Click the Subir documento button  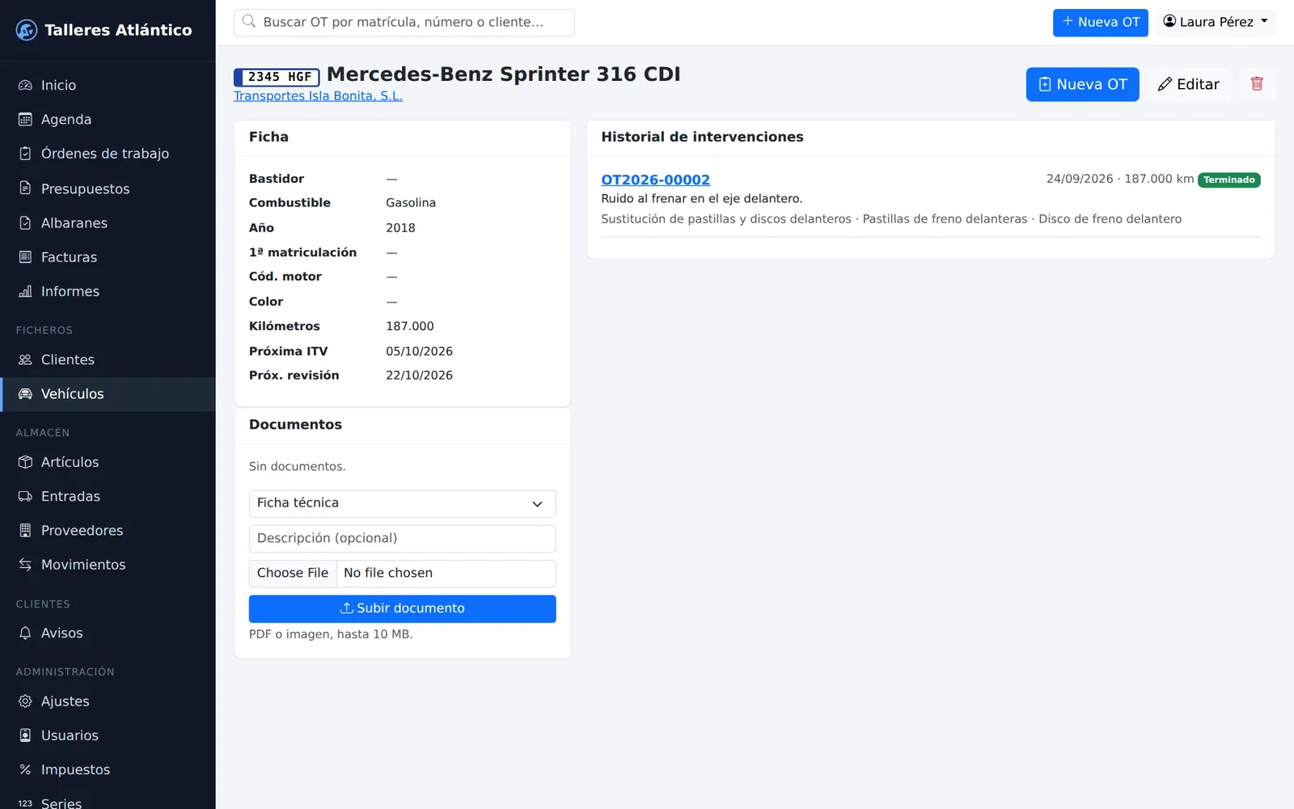coord(402,608)
